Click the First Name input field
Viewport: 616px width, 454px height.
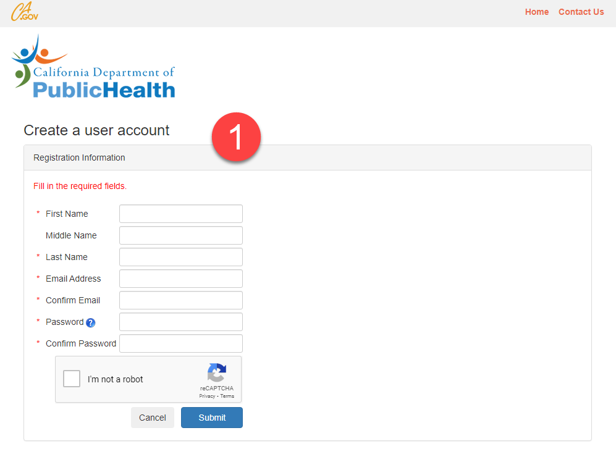(x=180, y=214)
